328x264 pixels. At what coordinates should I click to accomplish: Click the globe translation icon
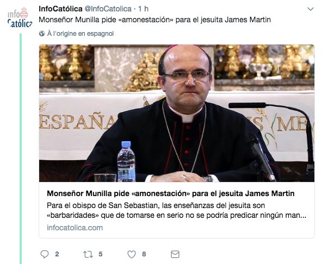(42, 34)
